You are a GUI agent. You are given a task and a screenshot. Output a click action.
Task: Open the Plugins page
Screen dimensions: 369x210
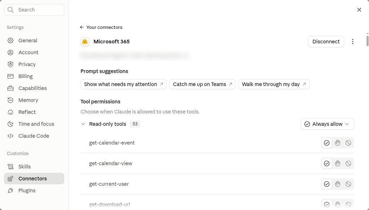(34, 190)
